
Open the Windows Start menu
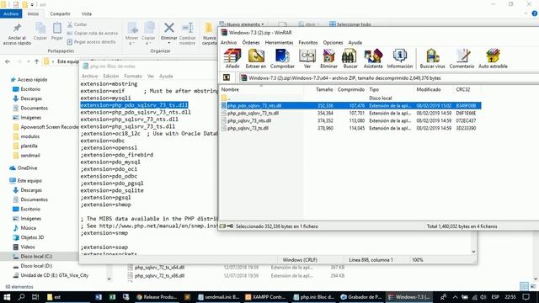point(7,297)
